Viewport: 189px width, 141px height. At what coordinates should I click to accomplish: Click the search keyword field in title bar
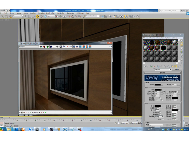(x=169, y=11)
